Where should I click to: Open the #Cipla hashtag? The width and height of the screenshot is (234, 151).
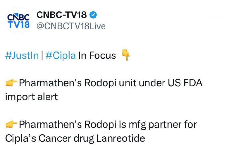61,55
